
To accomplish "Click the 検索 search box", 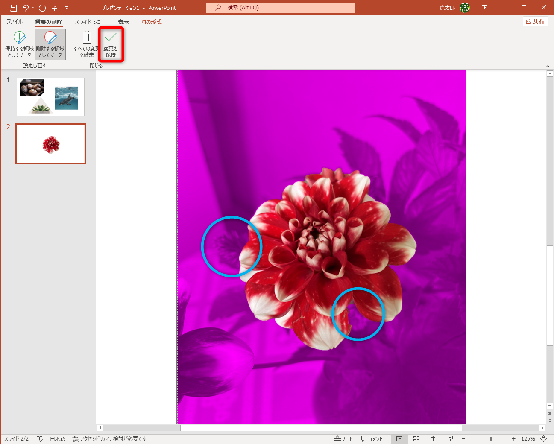I will tap(281, 7).
